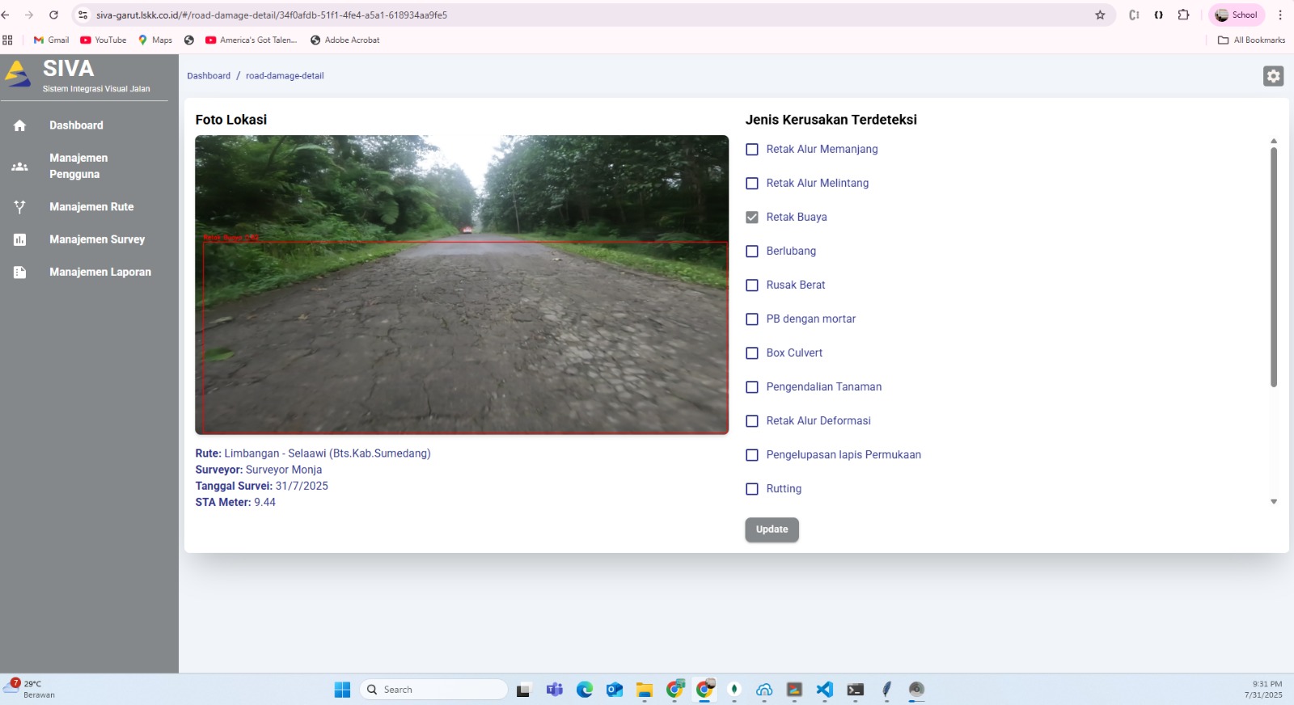Image resolution: width=1294 pixels, height=705 pixels.
Task: Click the route fork icon for Manajemen Rute
Action: pos(20,207)
